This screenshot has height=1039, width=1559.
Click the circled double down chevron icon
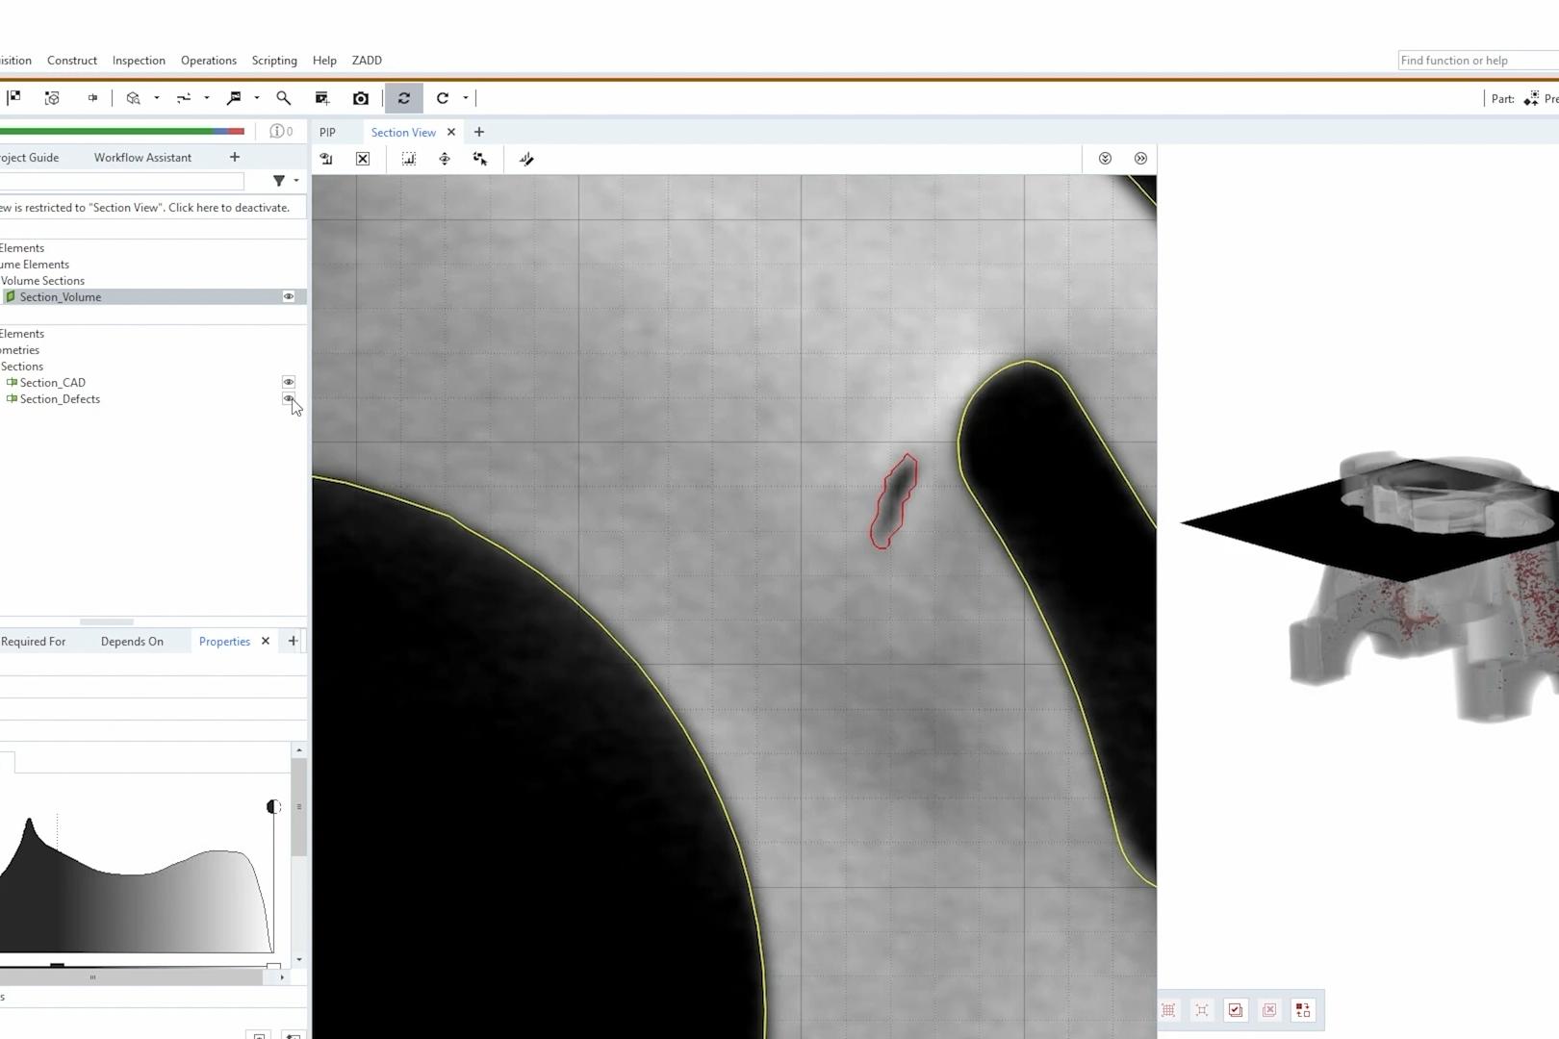point(1105,159)
